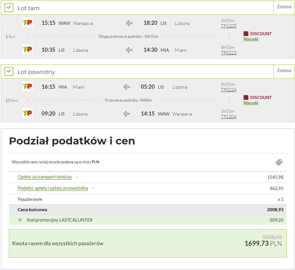Click flight number link TP1205
295x270 pixels.
tap(228, 26)
